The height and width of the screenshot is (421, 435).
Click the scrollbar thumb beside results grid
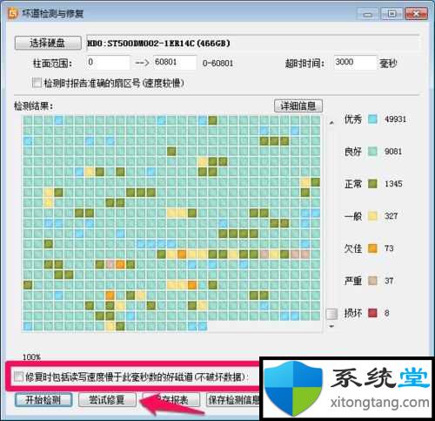pyautogui.click(x=331, y=314)
